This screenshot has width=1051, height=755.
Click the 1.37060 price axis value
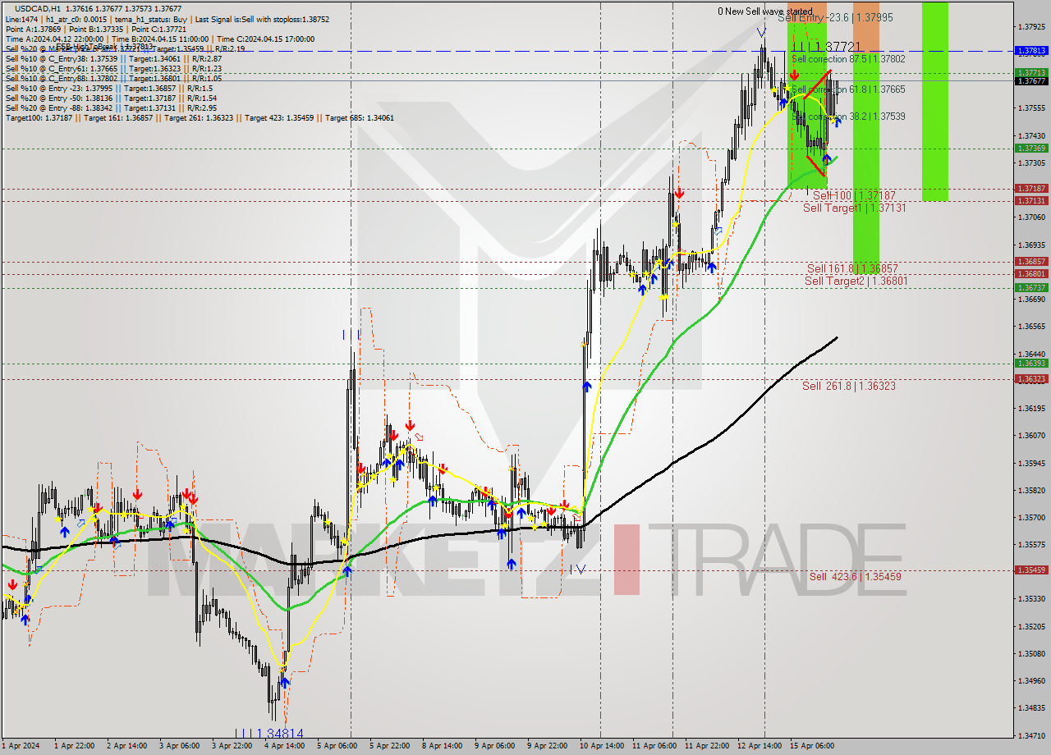tap(1032, 217)
